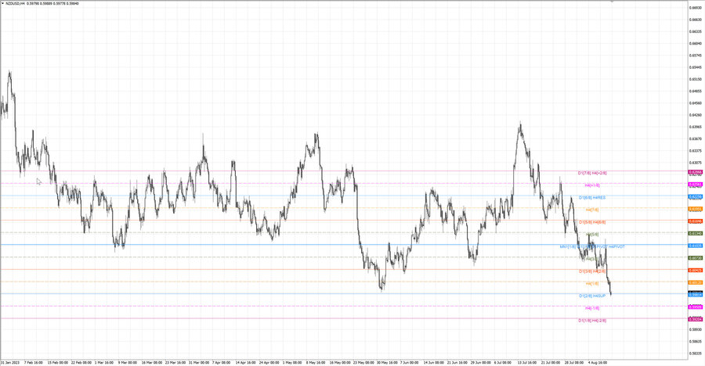Click the red-orange 5/8 price tag on scale

[695, 221]
